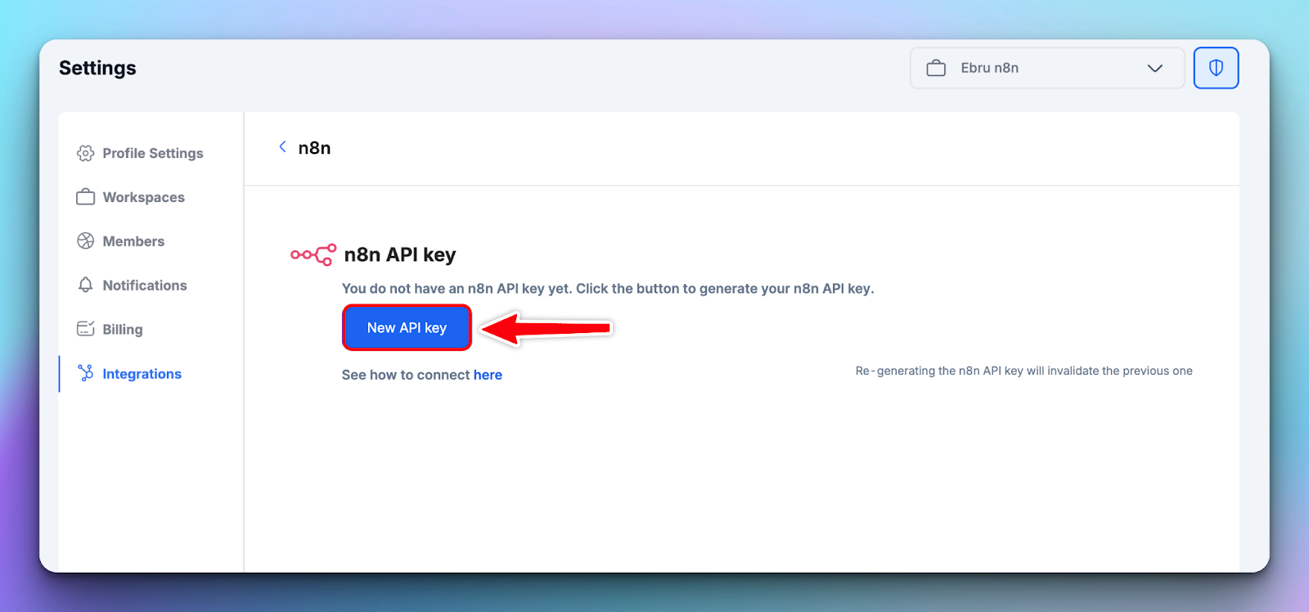This screenshot has height=612, width=1309.
Task: Click the briefcase icon in workspace selector
Action: [x=936, y=68]
